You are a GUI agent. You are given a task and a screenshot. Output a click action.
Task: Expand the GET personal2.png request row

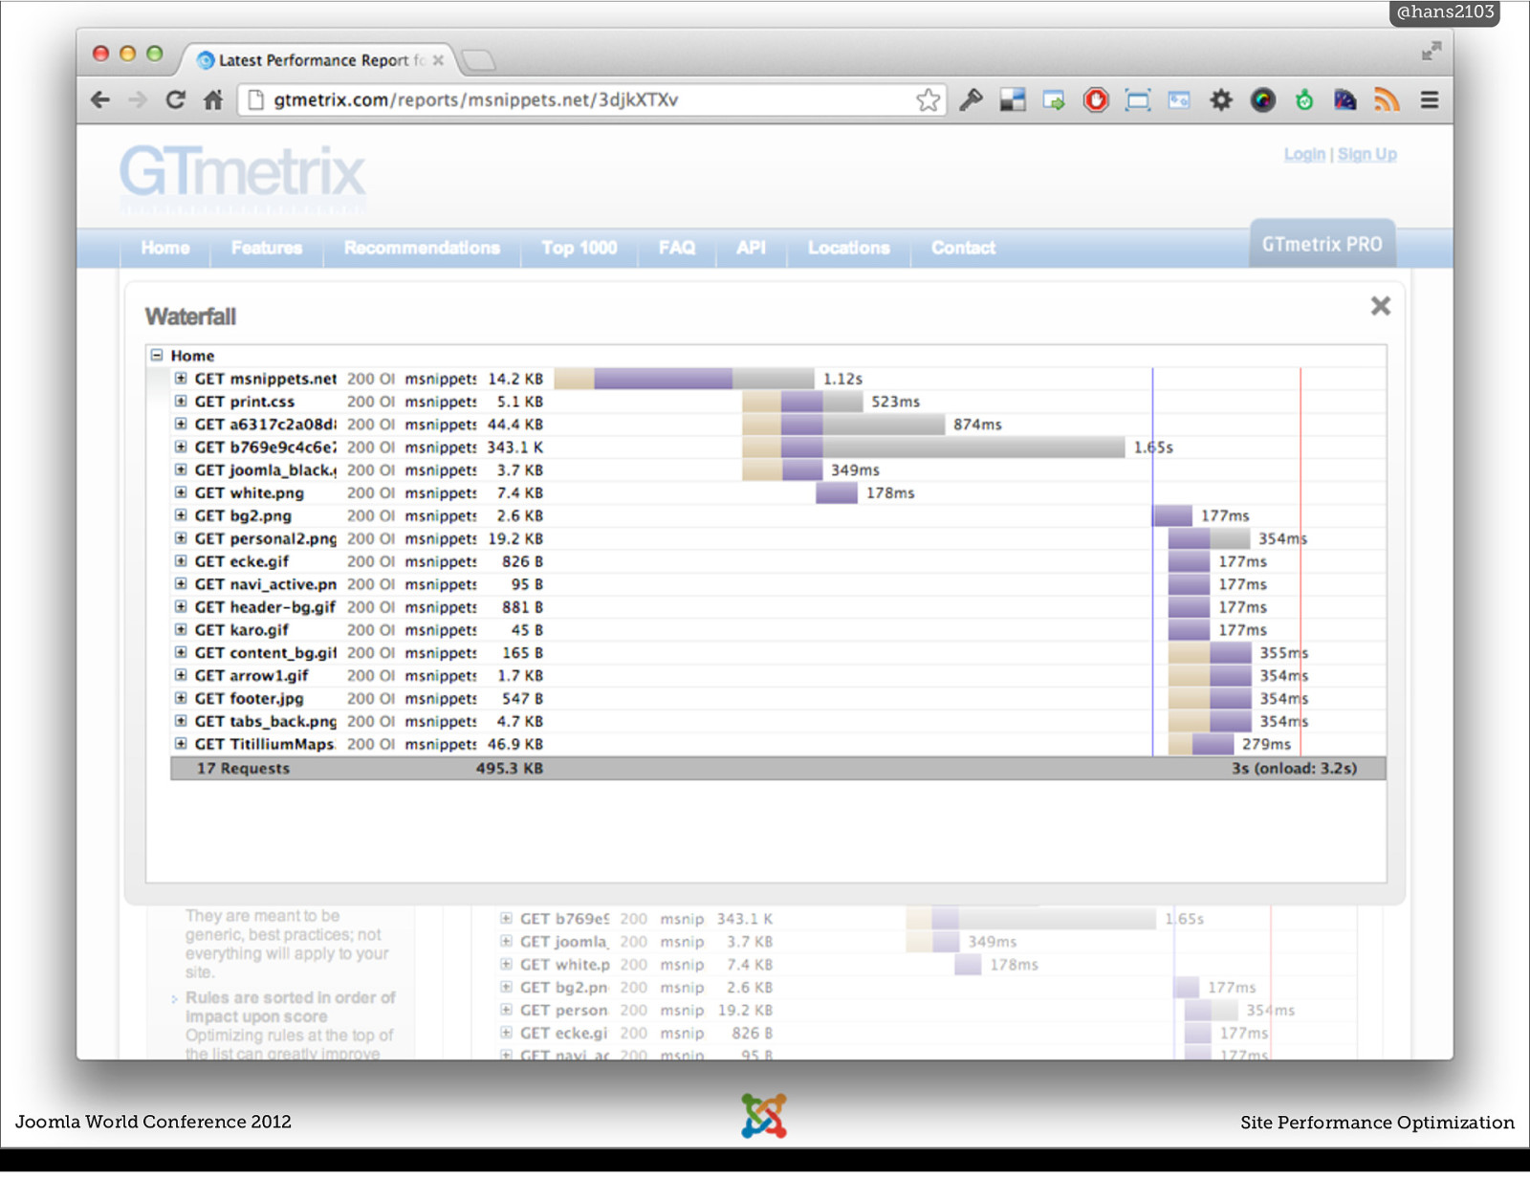click(181, 538)
